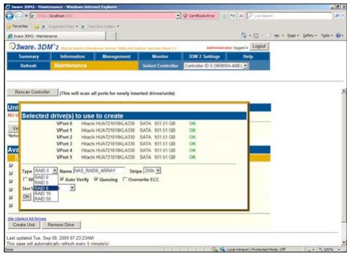
Task: Click the Create Unit button
Action: pos(24,225)
